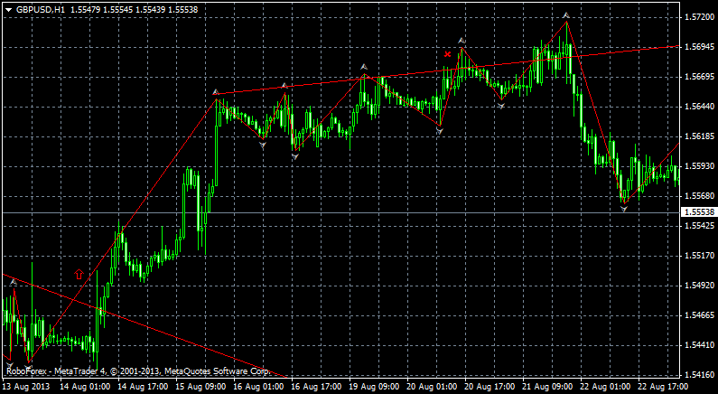This screenshot has width=718, height=394.
Task: Click the up-fractal arrow at the 1.57200 peak
Action: pyautogui.click(x=566, y=15)
